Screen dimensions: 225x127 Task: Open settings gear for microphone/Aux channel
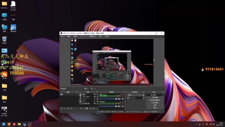point(123,99)
